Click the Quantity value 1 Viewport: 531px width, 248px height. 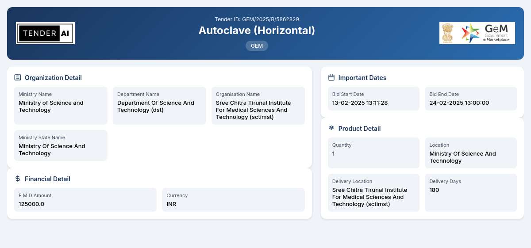(334, 153)
